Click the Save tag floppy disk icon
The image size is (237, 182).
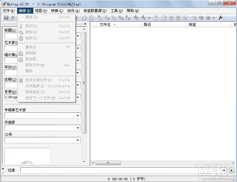[6, 18]
